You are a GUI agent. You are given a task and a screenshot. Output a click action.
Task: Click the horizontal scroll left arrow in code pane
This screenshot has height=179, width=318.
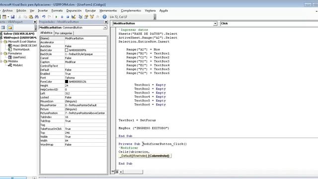121,172
